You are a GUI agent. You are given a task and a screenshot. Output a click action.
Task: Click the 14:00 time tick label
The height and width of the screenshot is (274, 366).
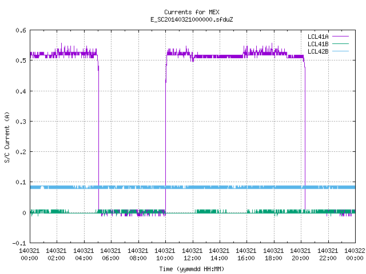pyautogui.click(x=219, y=258)
